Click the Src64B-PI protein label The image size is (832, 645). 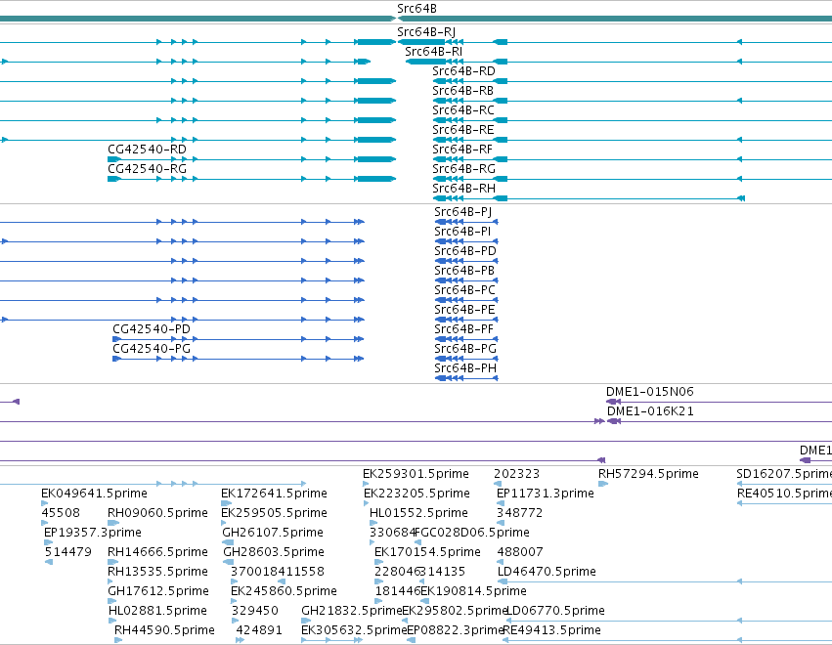pyautogui.click(x=462, y=232)
